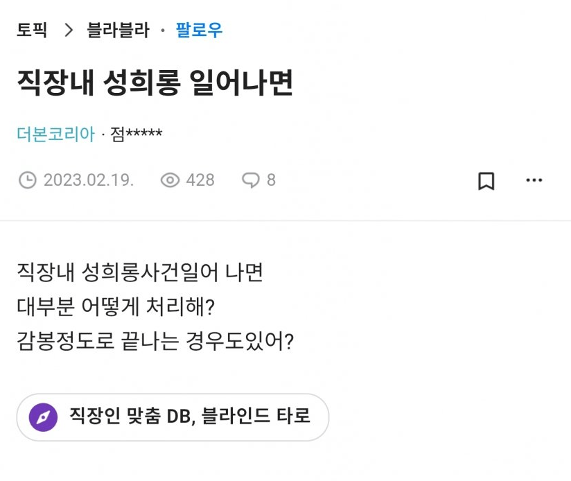Click the speech bubble comment icon
Image resolution: width=571 pixels, height=481 pixels.
coord(249,180)
